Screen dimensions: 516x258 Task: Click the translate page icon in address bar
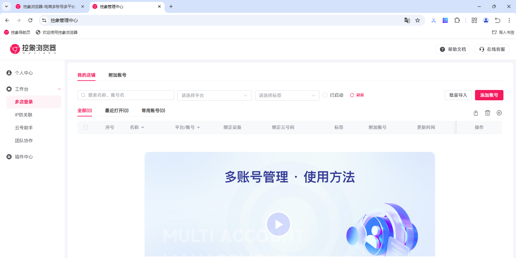[407, 20]
